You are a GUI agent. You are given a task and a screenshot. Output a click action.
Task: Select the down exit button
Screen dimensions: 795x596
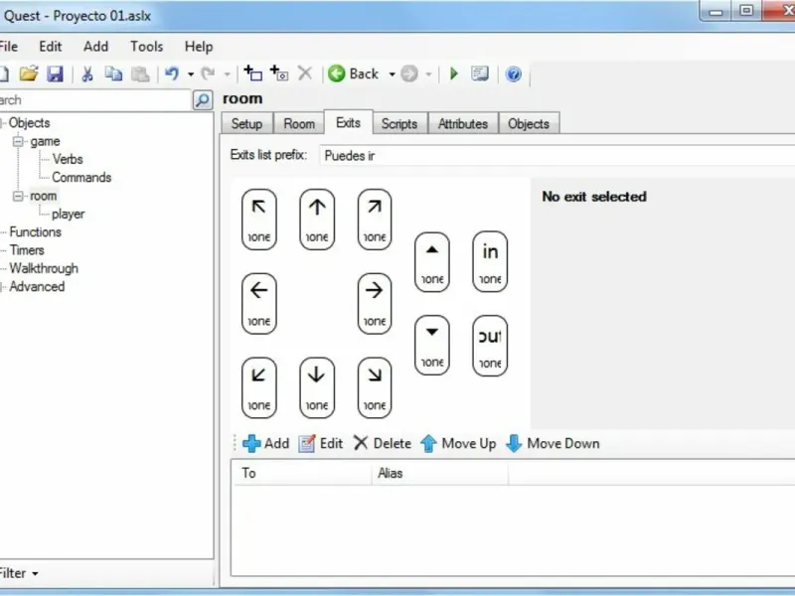[x=432, y=346]
